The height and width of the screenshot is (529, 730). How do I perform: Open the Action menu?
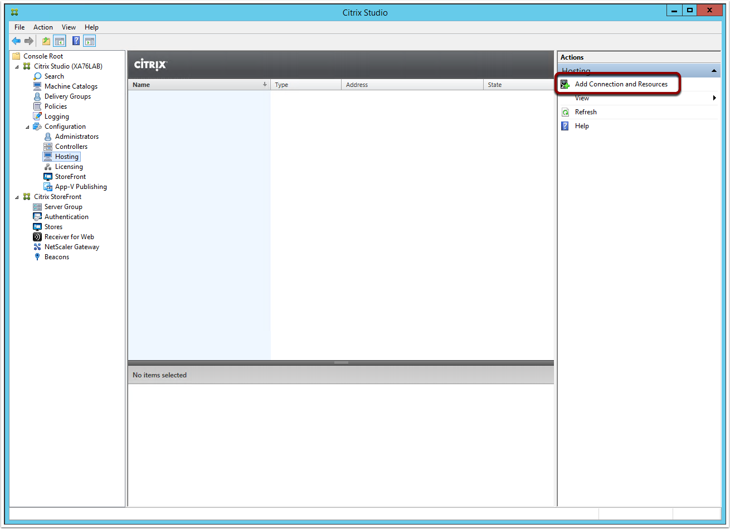coord(43,27)
